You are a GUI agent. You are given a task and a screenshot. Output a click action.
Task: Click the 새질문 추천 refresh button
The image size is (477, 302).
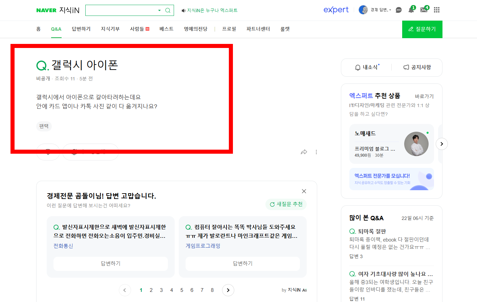(286, 204)
